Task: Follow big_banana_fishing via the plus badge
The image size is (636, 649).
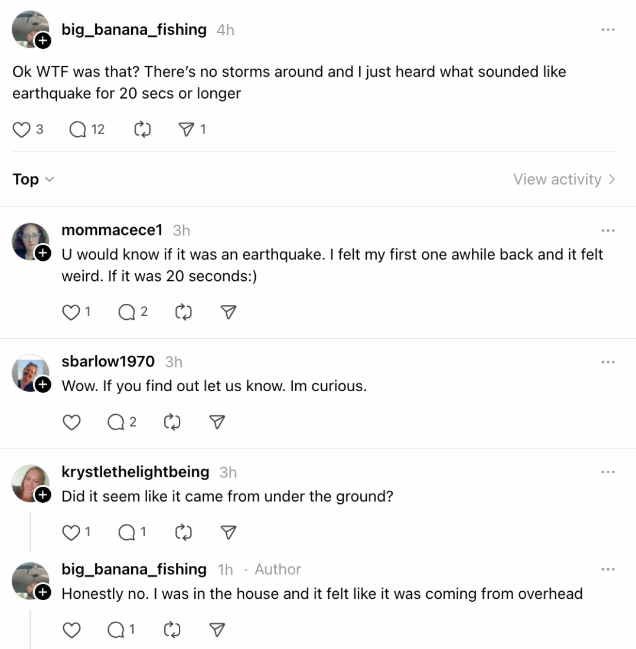Action: (42, 41)
